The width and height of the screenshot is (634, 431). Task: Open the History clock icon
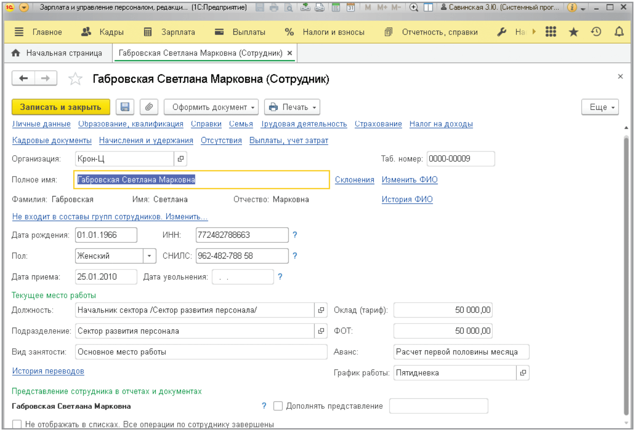(596, 32)
